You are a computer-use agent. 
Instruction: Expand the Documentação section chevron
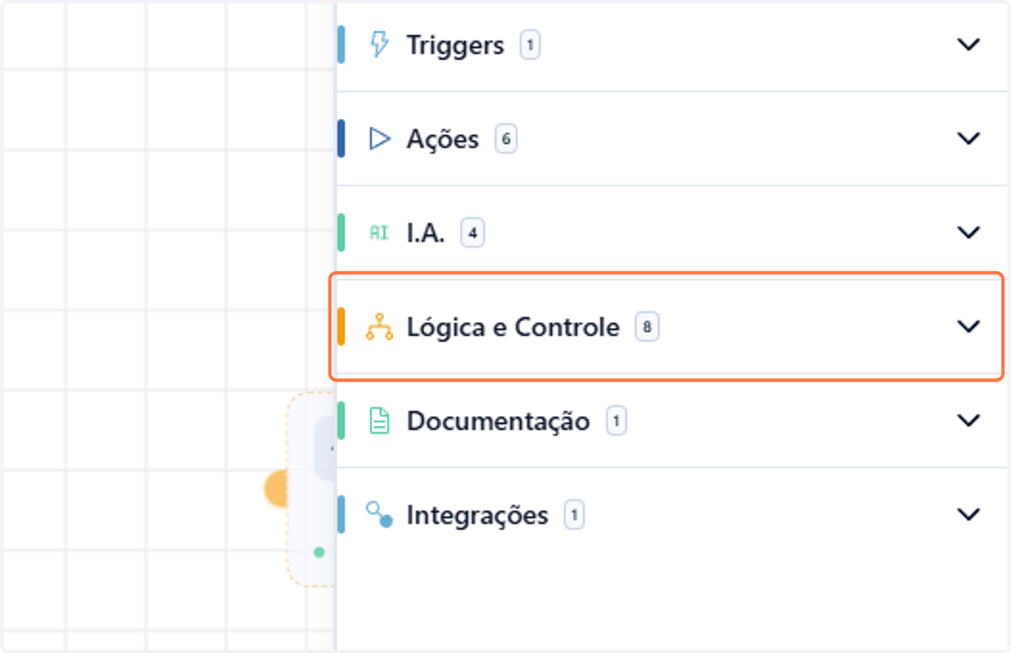click(x=970, y=420)
